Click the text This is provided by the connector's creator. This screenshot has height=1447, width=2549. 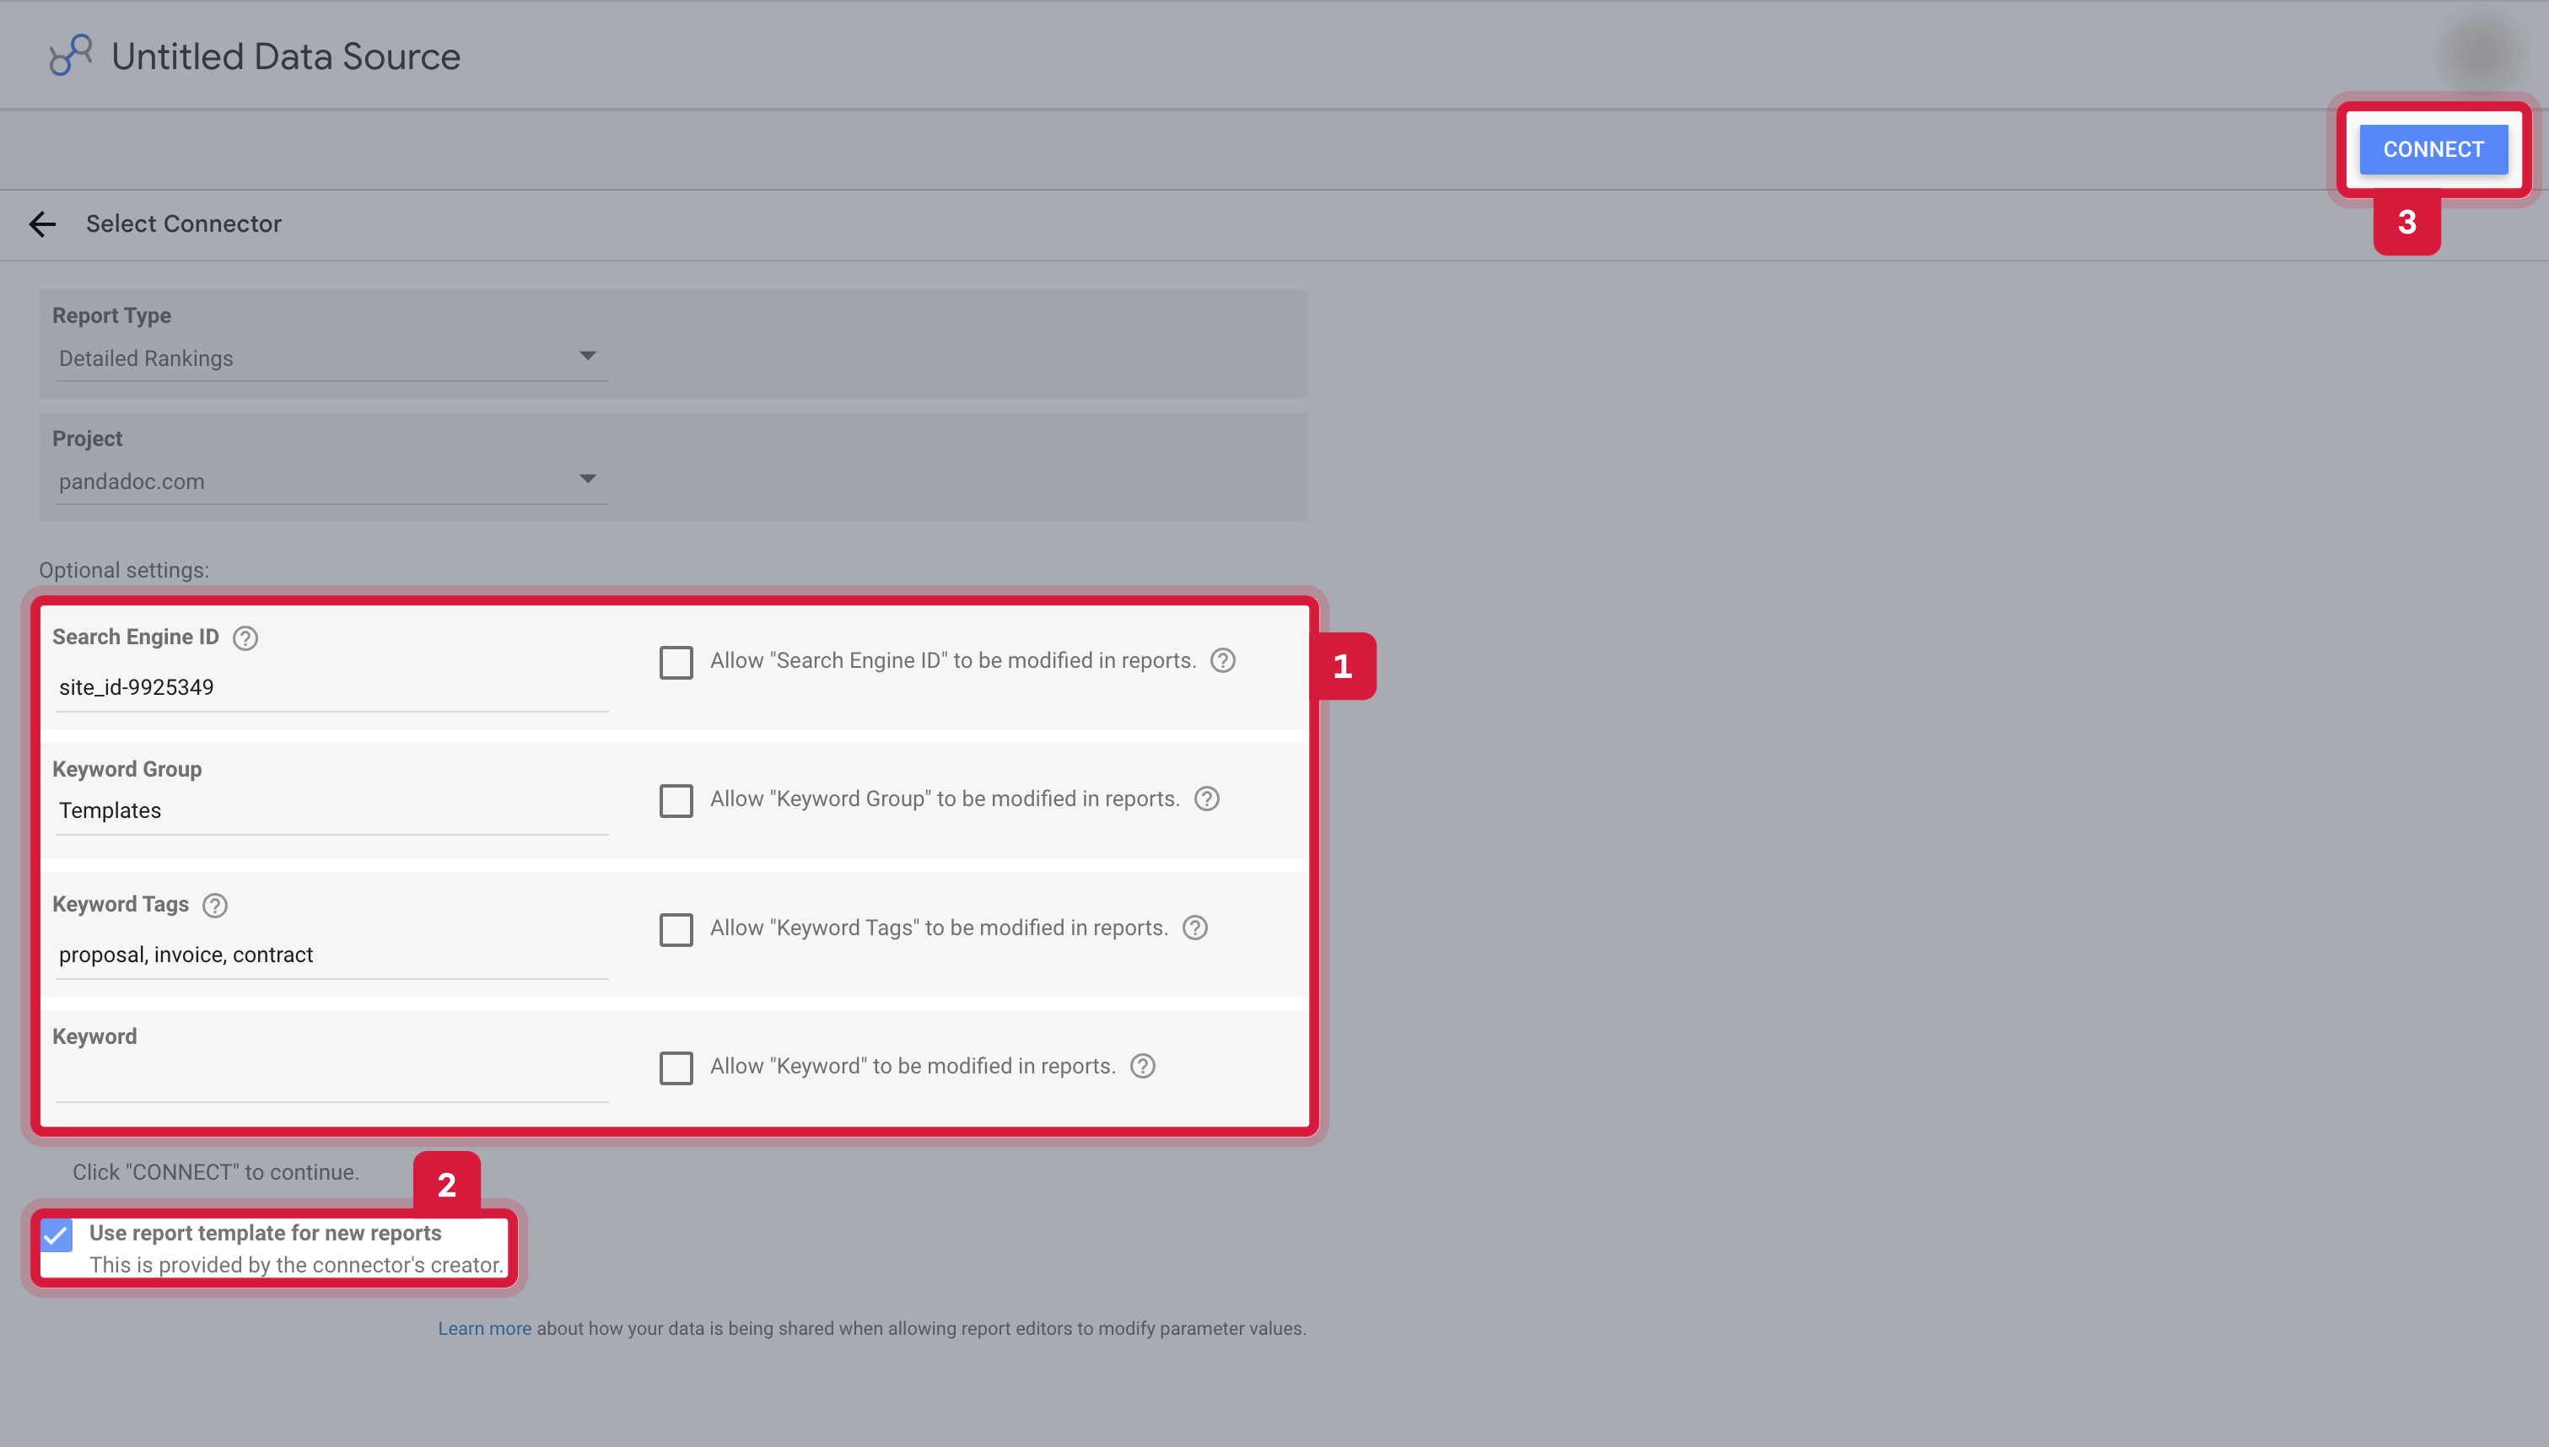296,1265
